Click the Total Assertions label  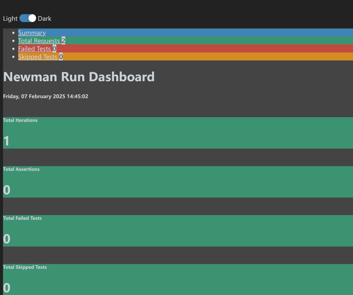[21, 169]
